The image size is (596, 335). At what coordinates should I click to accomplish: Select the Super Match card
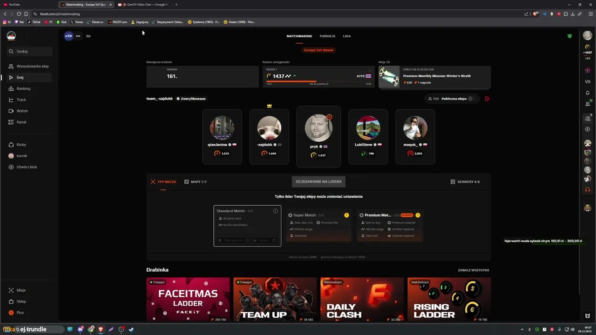tap(318, 226)
